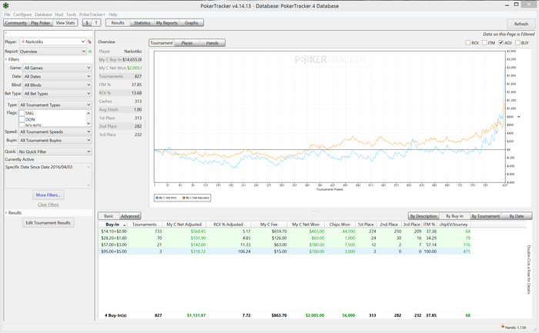Click the More Filters button

[x=49, y=195]
